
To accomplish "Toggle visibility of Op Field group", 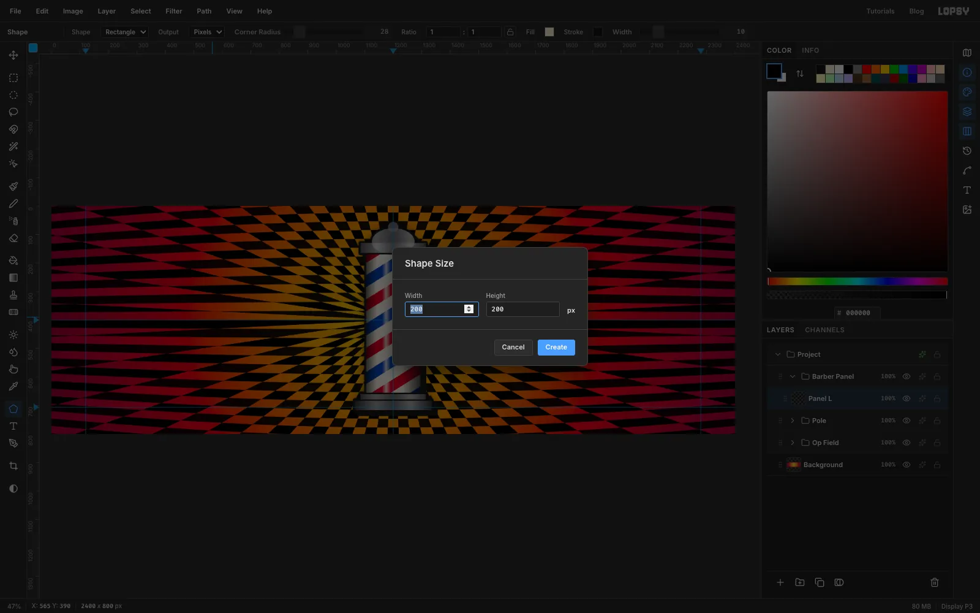I will point(907,443).
